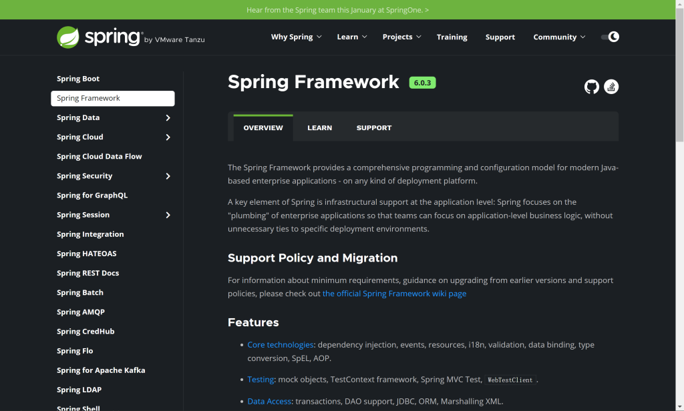Click the Features section heading
Viewport: 684px width, 411px height.
[x=253, y=322]
